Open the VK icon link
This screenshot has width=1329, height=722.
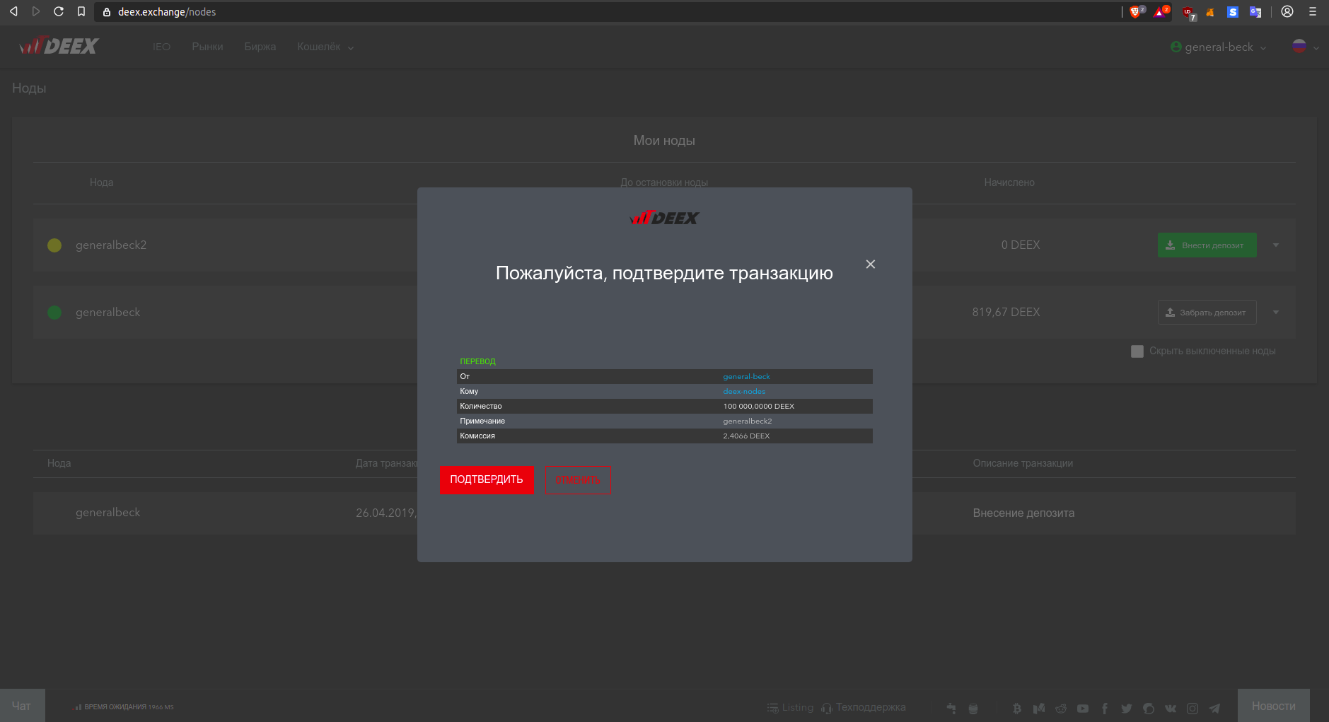pyautogui.click(x=1171, y=708)
